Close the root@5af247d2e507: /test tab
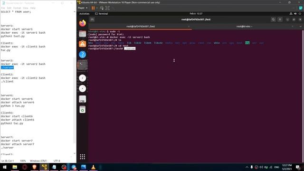Screen dimensions: 304x171 point(189,27)
